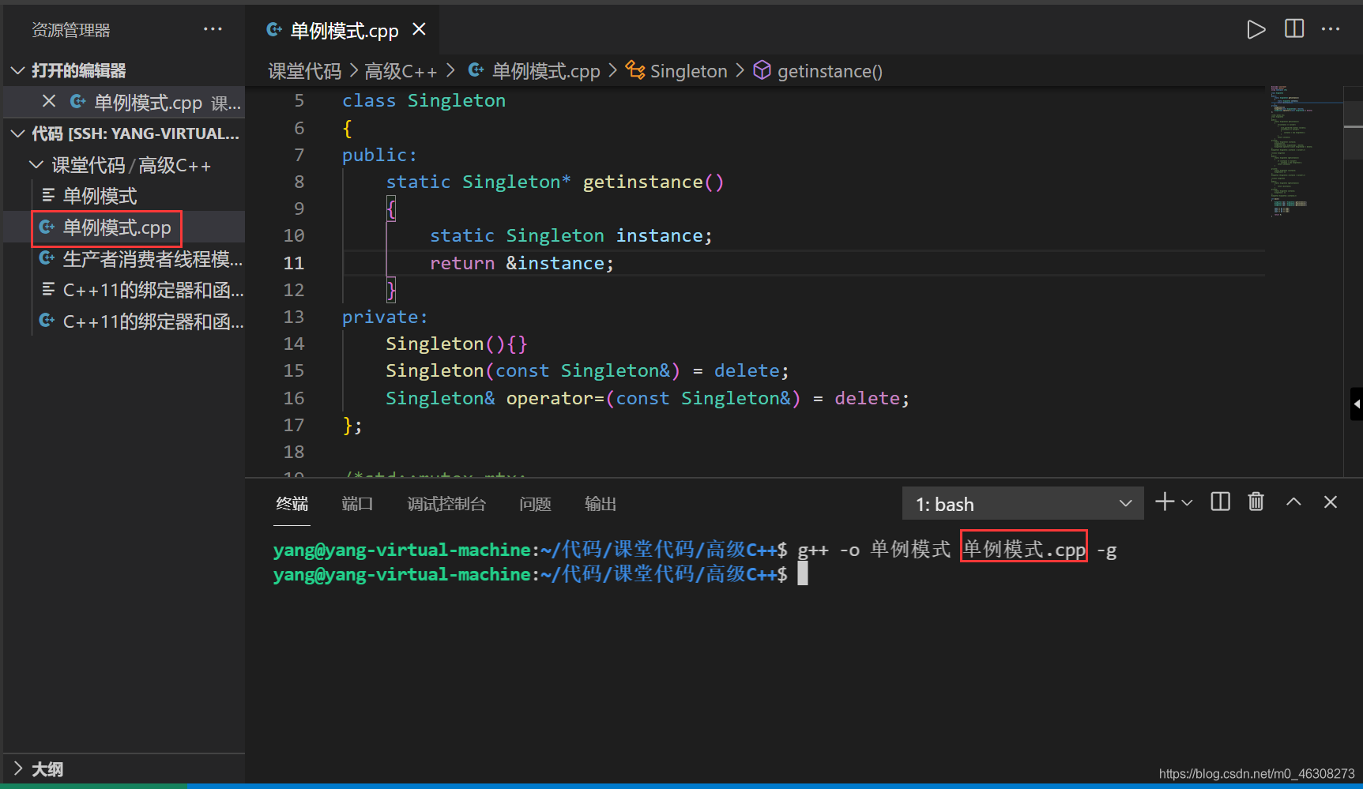
Task: Click 课堂代码 in the breadcrumb
Action: pos(305,71)
